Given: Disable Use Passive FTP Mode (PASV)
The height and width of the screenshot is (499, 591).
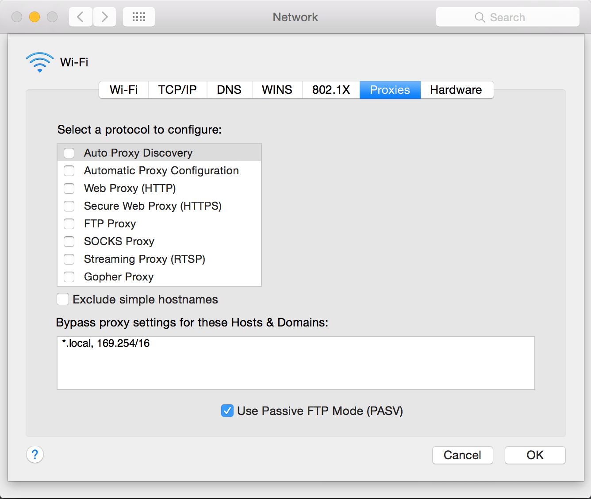Looking at the screenshot, I should click(227, 411).
